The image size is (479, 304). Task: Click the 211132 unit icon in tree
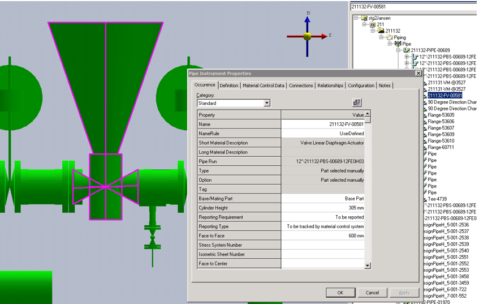[381, 31]
